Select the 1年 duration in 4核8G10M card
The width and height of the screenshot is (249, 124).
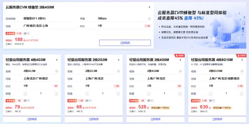(211, 86)
